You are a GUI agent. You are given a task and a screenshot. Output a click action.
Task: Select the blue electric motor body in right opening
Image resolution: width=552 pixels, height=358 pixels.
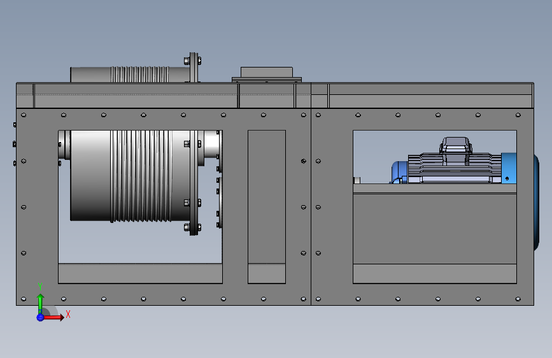click(454, 168)
